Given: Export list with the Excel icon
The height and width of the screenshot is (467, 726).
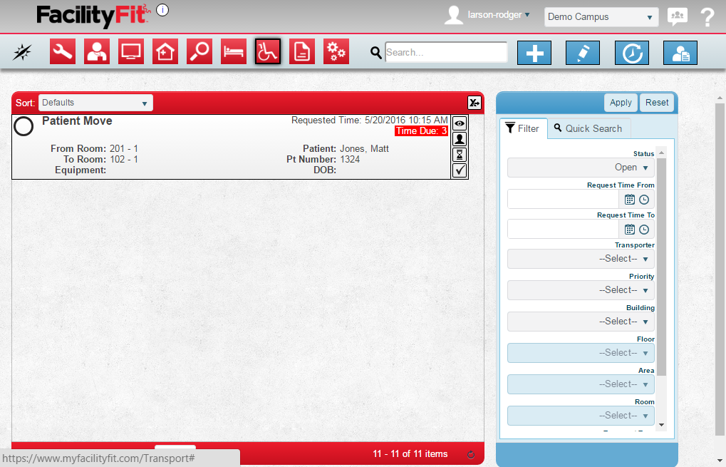Looking at the screenshot, I should coord(474,103).
